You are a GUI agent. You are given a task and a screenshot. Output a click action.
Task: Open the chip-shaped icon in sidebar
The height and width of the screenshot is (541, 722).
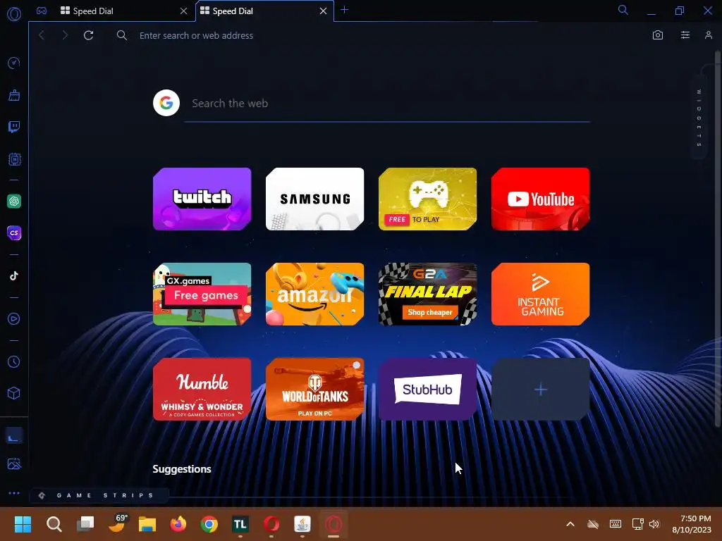[x=14, y=159]
